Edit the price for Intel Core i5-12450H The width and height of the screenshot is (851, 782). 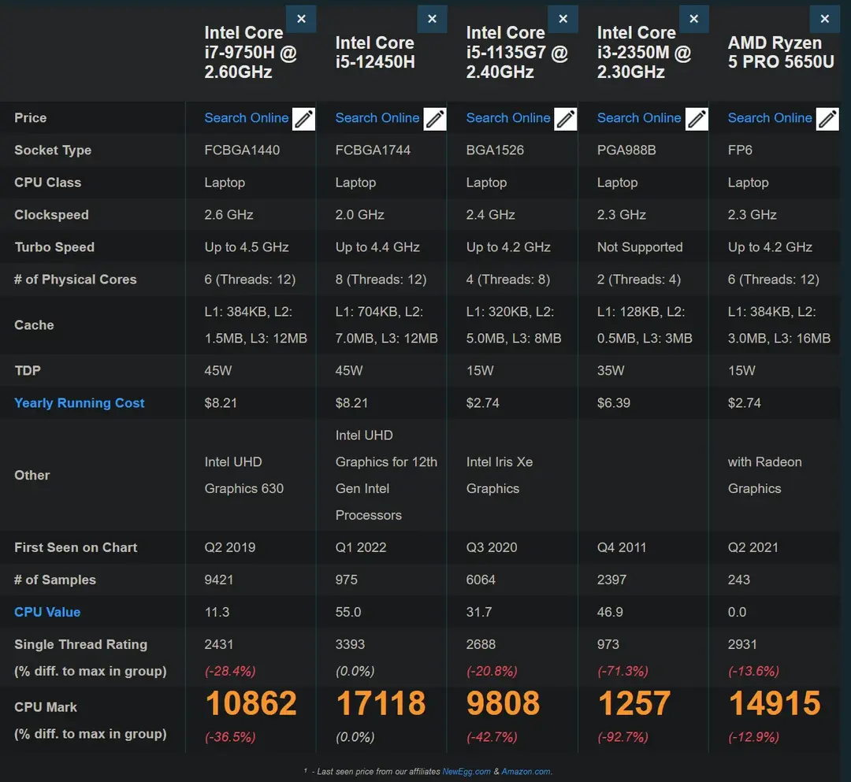click(x=434, y=118)
